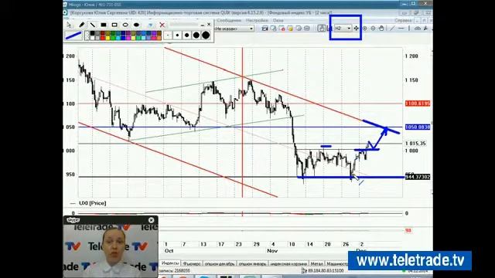This screenshot has height=278, width=495.
Task: Click the zoom out chart icon
Action: click(x=373, y=29)
